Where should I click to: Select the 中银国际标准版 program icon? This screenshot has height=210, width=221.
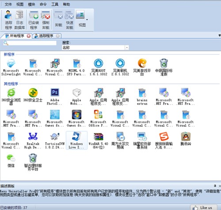coord(164,67)
